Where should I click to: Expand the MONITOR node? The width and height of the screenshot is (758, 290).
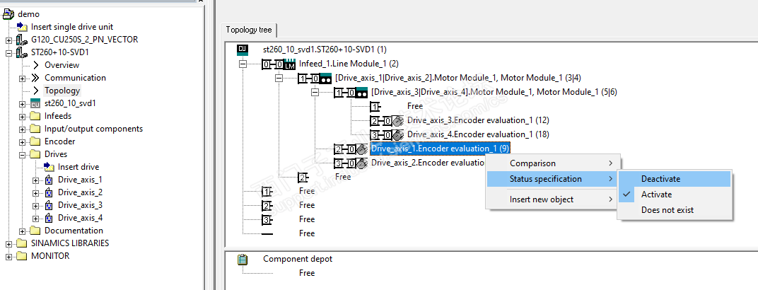click(x=8, y=256)
